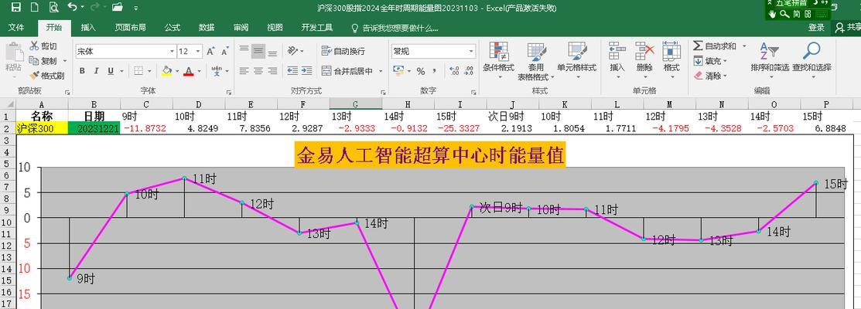Apply cell borders

[138, 70]
